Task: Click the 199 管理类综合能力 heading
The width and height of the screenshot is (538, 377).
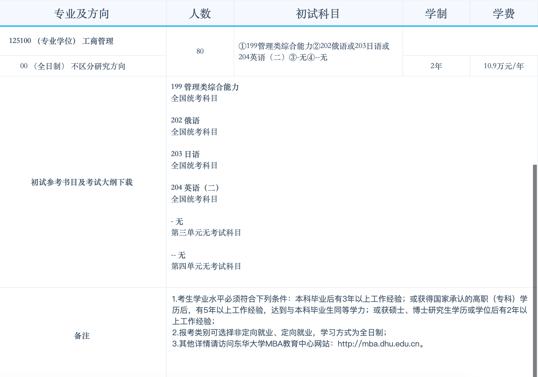Action: tap(205, 87)
